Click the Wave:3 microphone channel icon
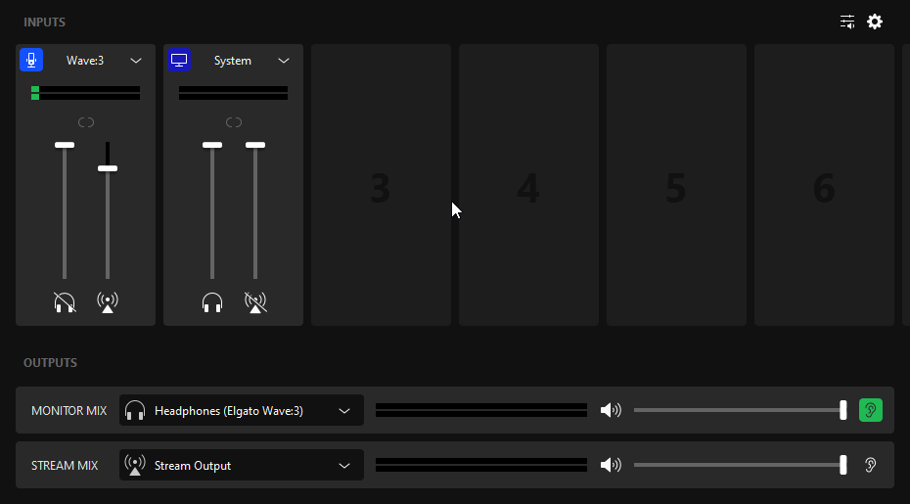910x504 pixels. point(31,61)
